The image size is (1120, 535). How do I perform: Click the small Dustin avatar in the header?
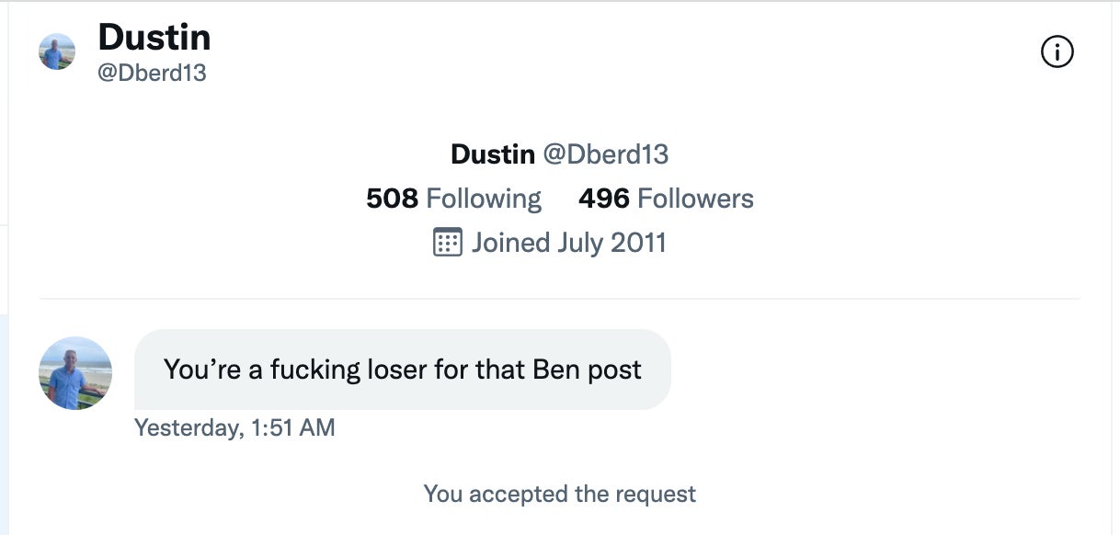(57, 52)
